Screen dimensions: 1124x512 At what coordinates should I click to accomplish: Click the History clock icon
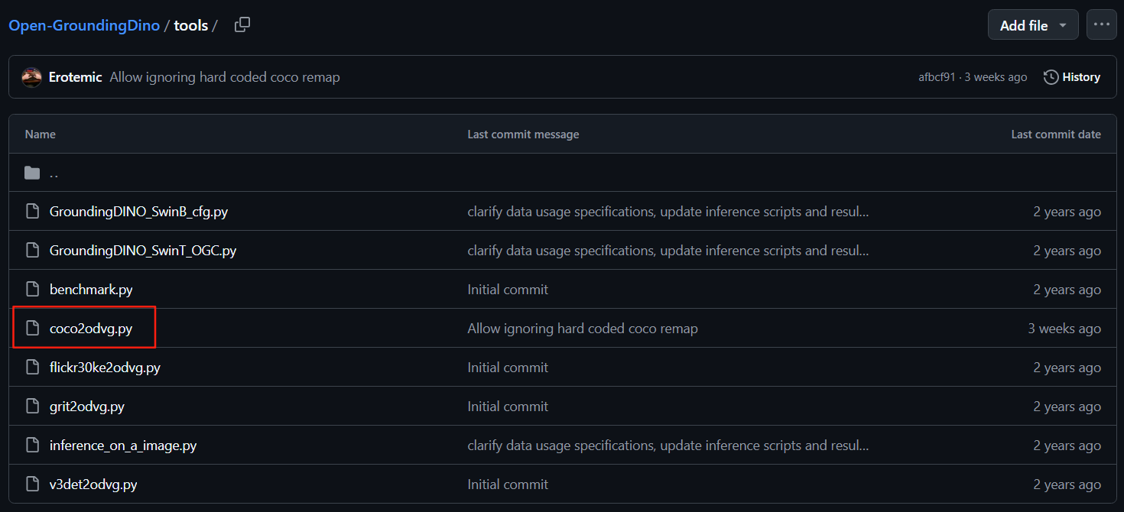click(x=1051, y=77)
